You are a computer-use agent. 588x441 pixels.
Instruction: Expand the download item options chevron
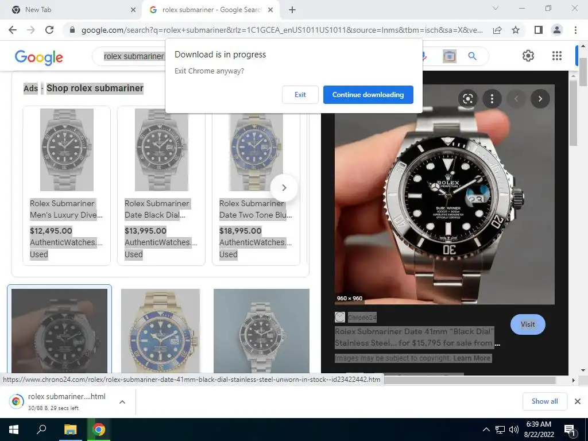122,402
